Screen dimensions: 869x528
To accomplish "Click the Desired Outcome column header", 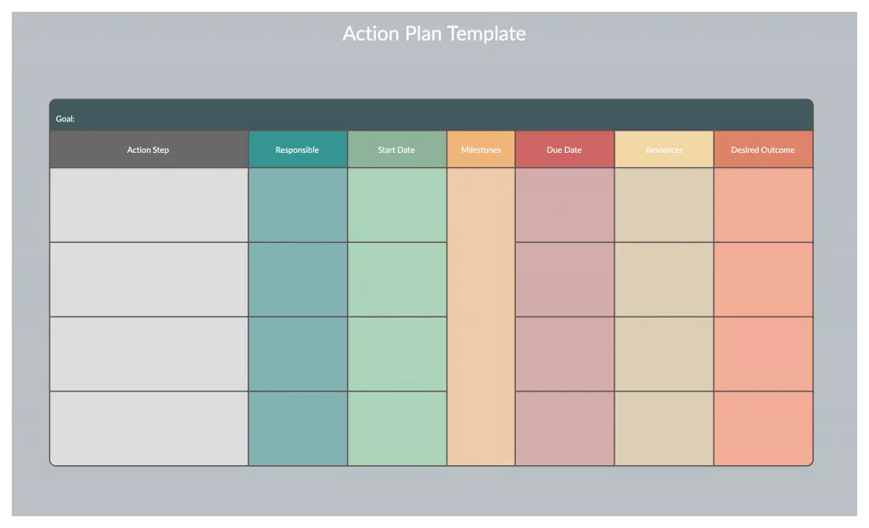I will tap(763, 149).
